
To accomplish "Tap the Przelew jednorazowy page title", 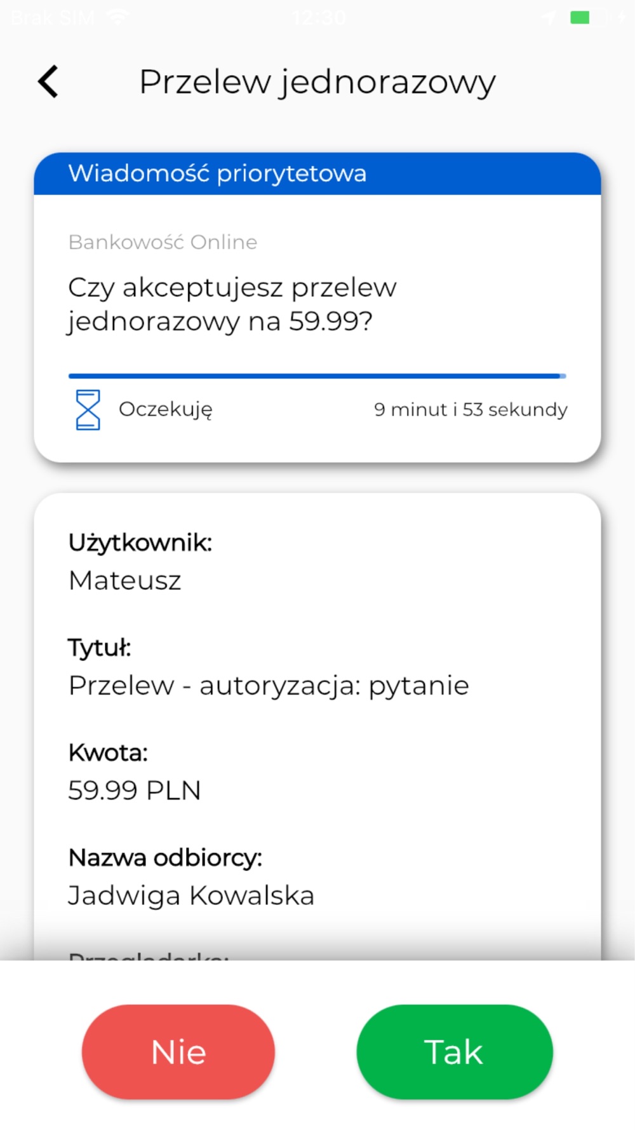I will [x=317, y=83].
